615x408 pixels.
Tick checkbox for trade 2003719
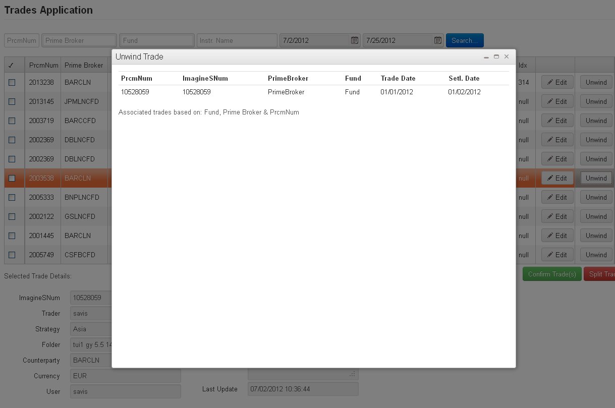[x=12, y=121]
